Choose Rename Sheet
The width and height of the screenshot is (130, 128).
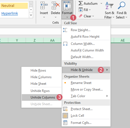click(x=86, y=83)
